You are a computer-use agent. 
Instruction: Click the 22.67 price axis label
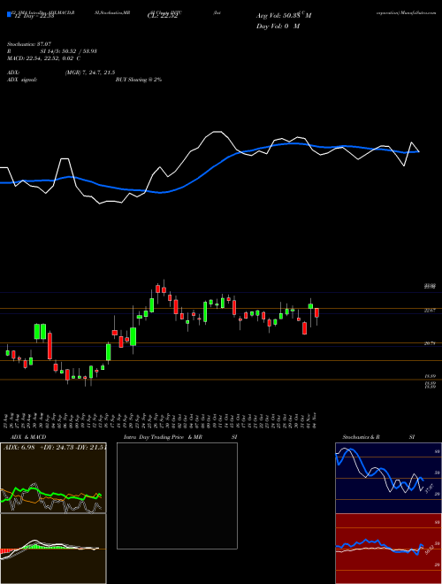pos(430,311)
